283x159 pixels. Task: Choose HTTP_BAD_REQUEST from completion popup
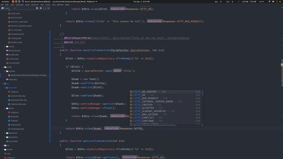(x=165, y=98)
